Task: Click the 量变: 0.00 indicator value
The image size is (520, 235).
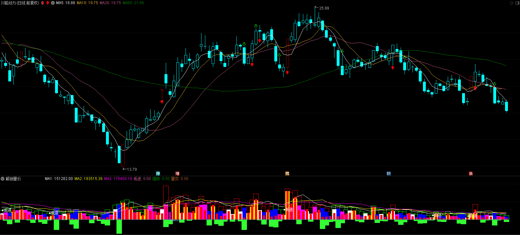Action: [x=180, y=179]
